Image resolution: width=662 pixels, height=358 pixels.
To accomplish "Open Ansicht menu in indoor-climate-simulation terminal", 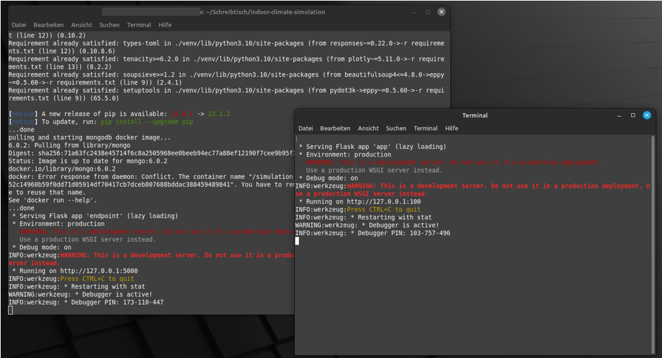I will point(81,25).
